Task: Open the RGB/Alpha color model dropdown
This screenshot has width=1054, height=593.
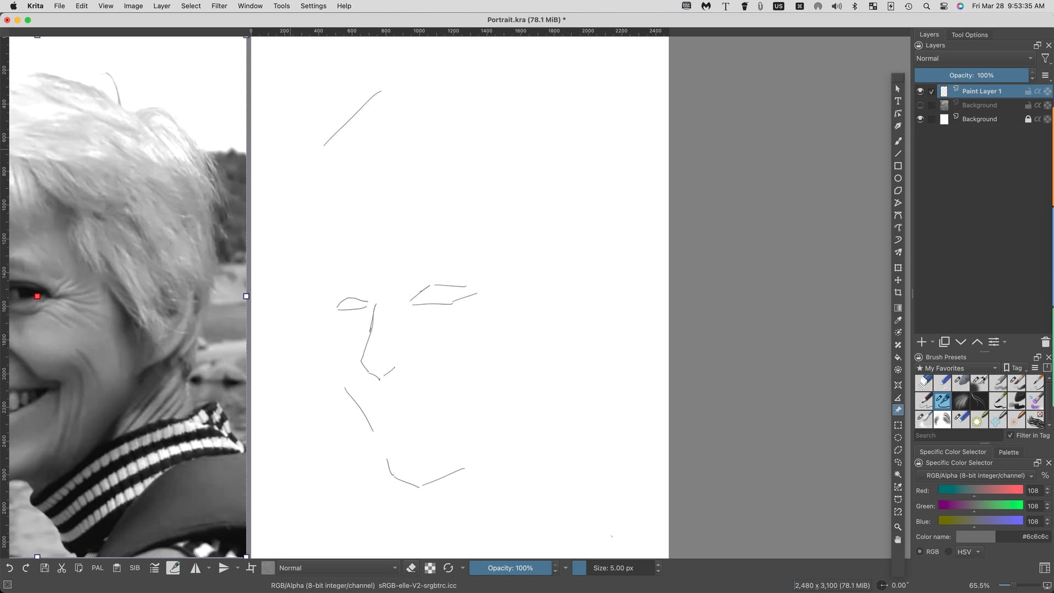Action: (975, 475)
